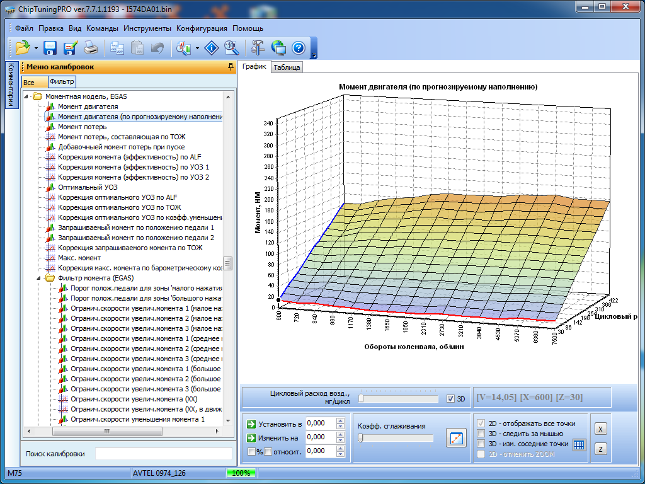The image size is (645, 484).
Task: Click the blue question mark help icon
Action: (298, 47)
